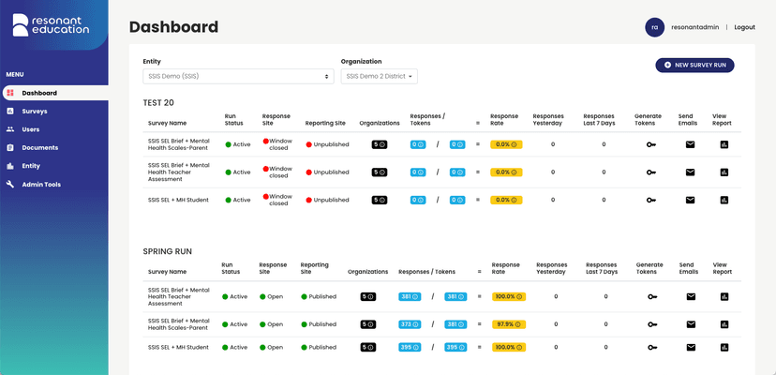Screen dimensions: 776x375
Task: Click organizations badge for Spring Run SEL + MH Student
Action: point(367,347)
